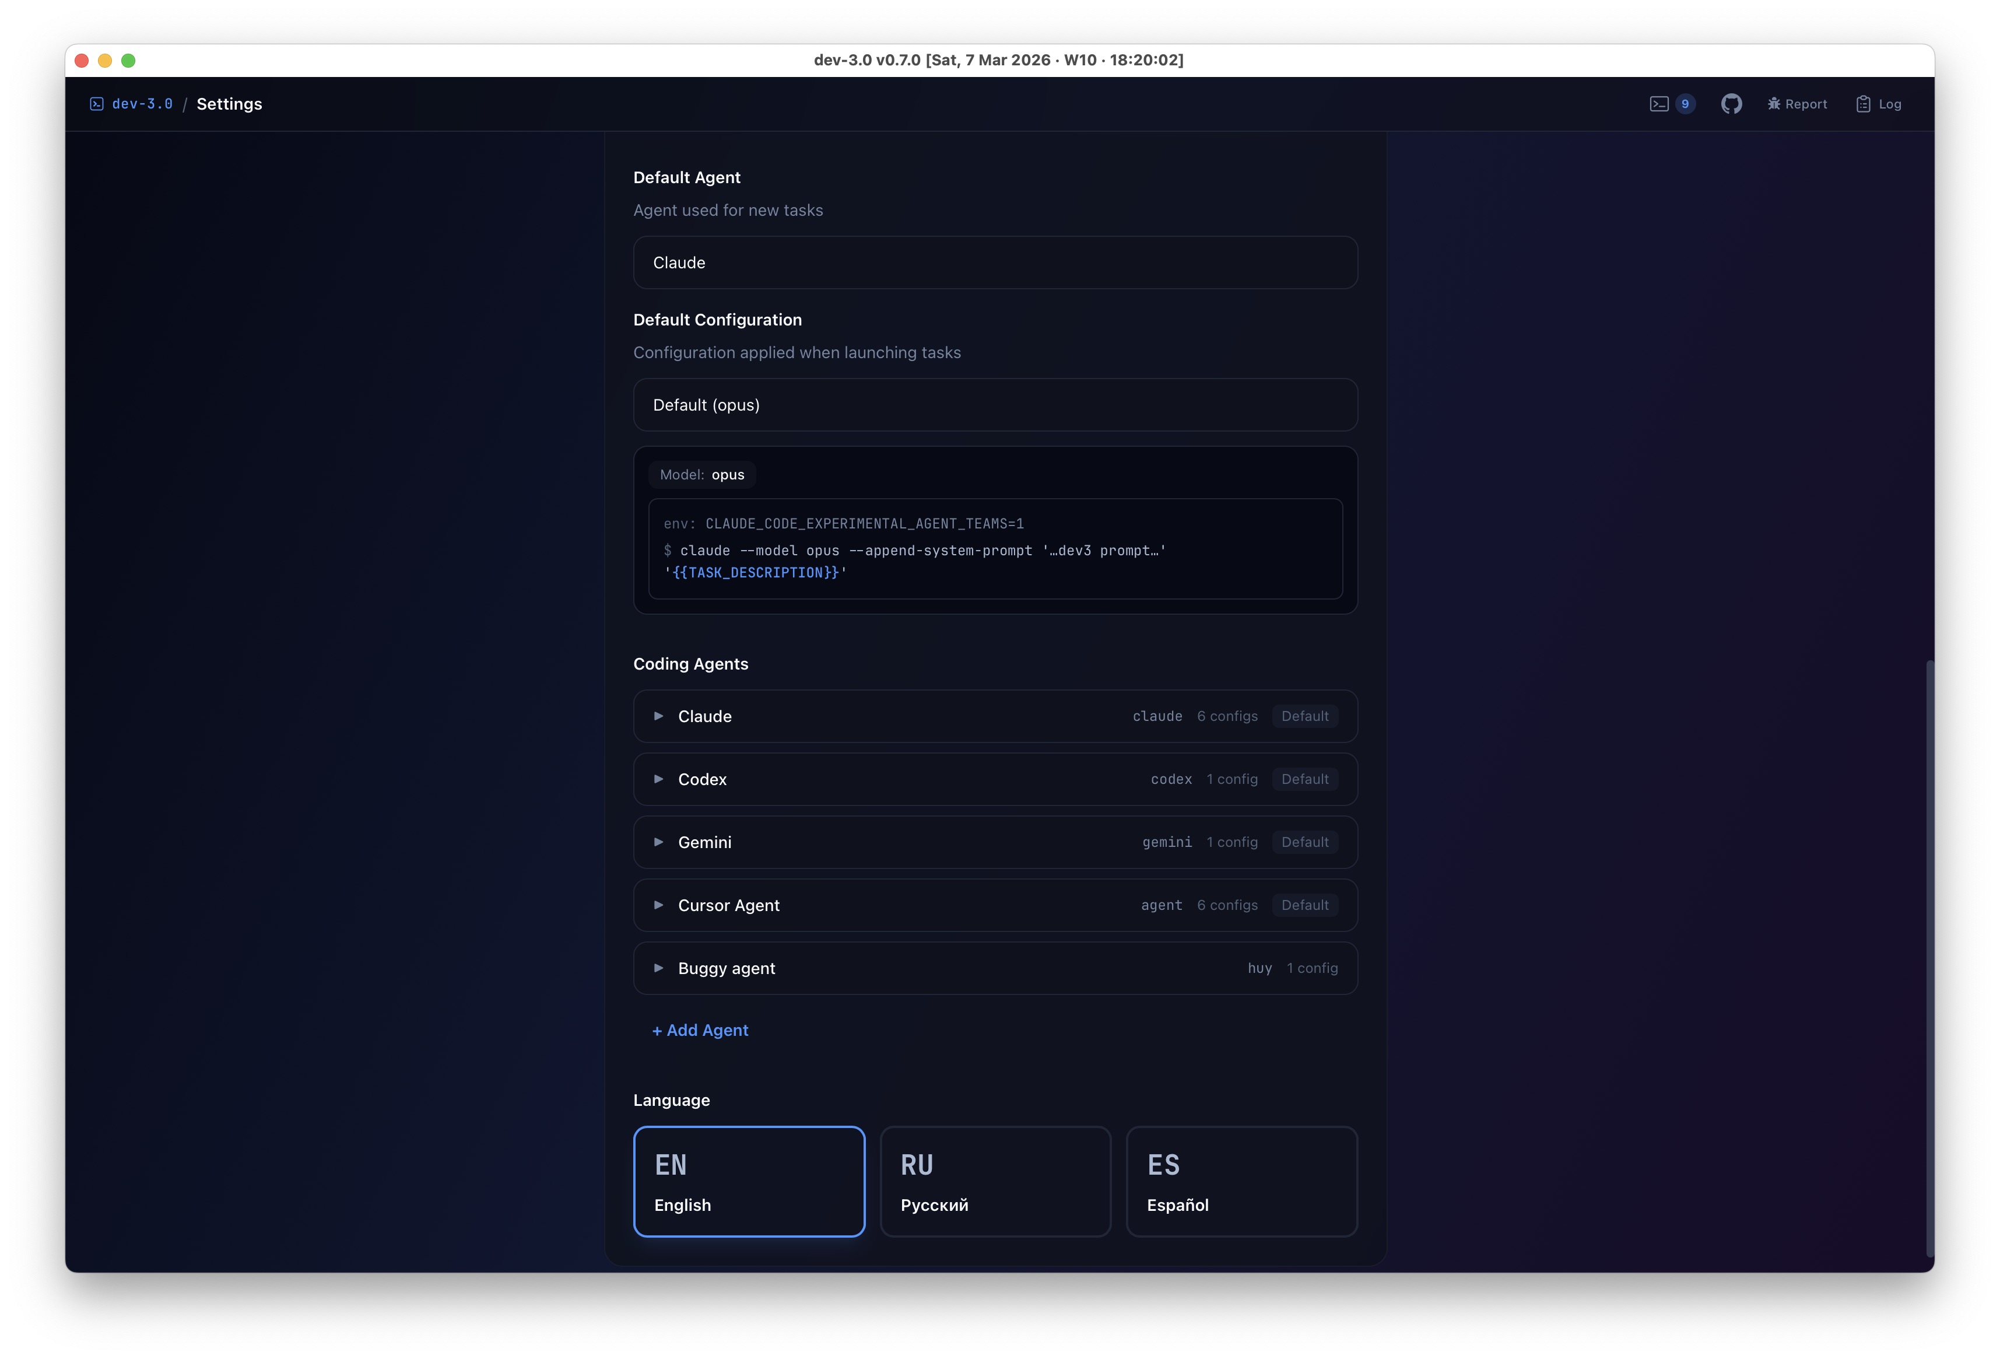
Task: Click the Settings breadcrumb label
Action: (x=229, y=103)
